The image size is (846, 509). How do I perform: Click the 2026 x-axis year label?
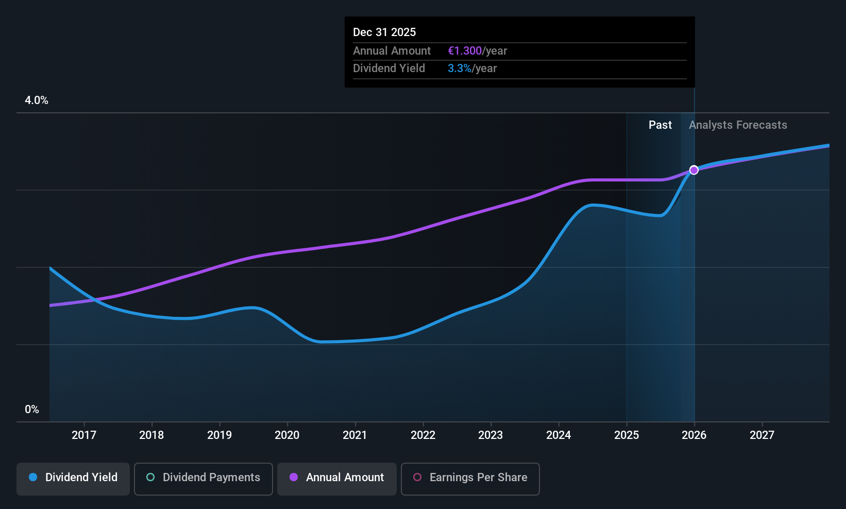[694, 435]
